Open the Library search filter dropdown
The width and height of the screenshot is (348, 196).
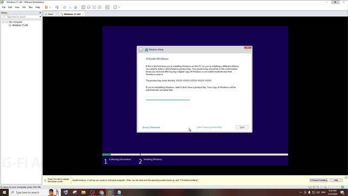point(40,17)
